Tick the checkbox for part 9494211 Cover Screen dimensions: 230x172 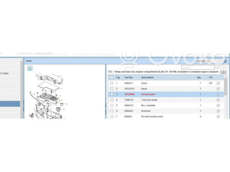pos(112,83)
